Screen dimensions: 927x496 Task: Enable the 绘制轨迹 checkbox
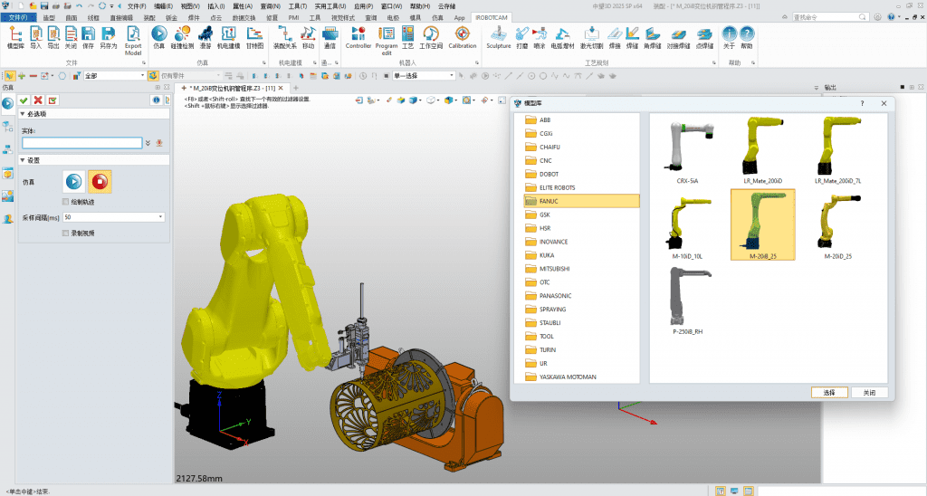click(65, 201)
